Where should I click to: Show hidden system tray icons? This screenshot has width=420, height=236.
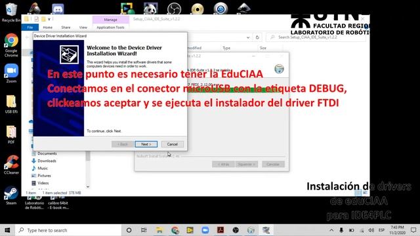click(x=331, y=230)
